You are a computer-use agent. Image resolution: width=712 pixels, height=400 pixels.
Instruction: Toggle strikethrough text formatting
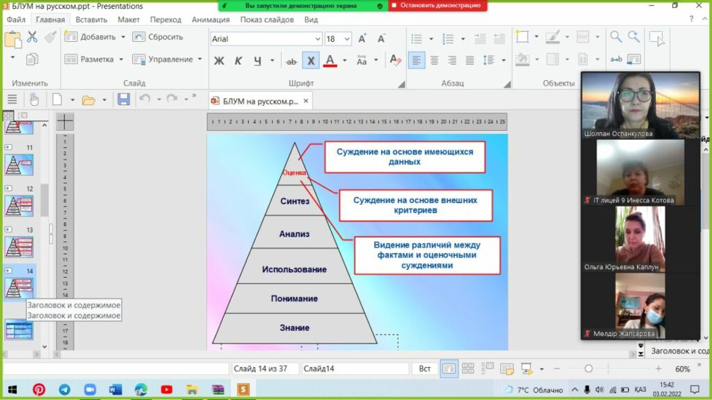coord(291,61)
